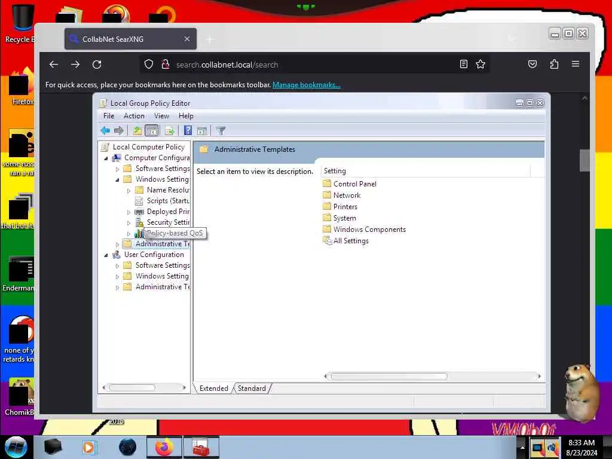Open the Action menu
This screenshot has width=612, height=459.
coord(134,116)
